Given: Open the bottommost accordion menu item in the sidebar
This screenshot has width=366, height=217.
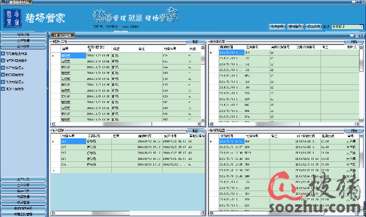Looking at the screenshot, I should (23, 214).
